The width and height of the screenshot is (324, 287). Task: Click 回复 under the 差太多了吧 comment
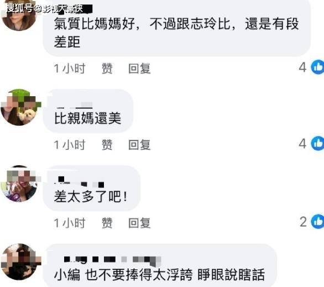139,223
